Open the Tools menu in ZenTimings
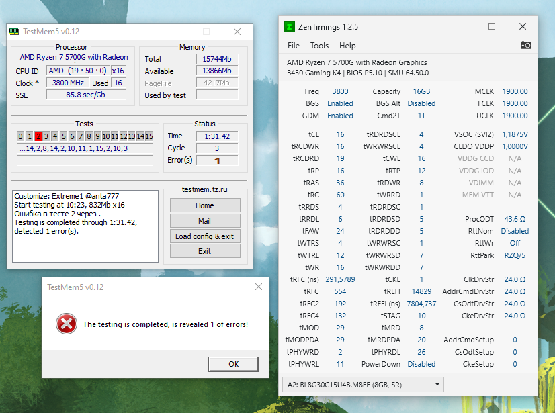The width and height of the screenshot is (555, 413). pos(319,46)
